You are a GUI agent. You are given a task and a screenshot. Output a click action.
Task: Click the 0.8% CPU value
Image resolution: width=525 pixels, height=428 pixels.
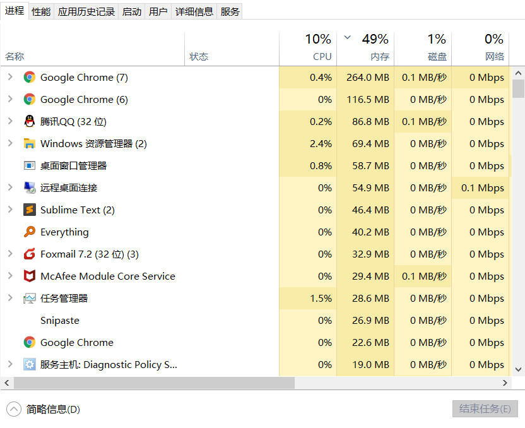(321, 166)
